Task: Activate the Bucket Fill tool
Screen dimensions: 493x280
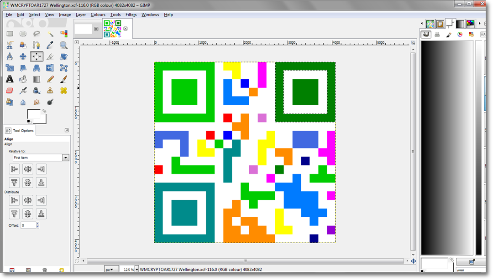Action: tap(23, 79)
